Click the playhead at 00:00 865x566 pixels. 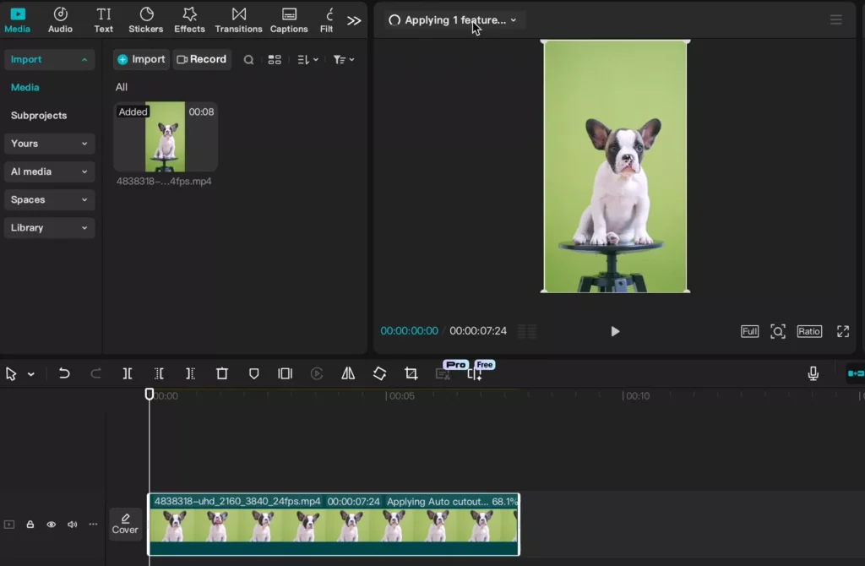click(149, 394)
